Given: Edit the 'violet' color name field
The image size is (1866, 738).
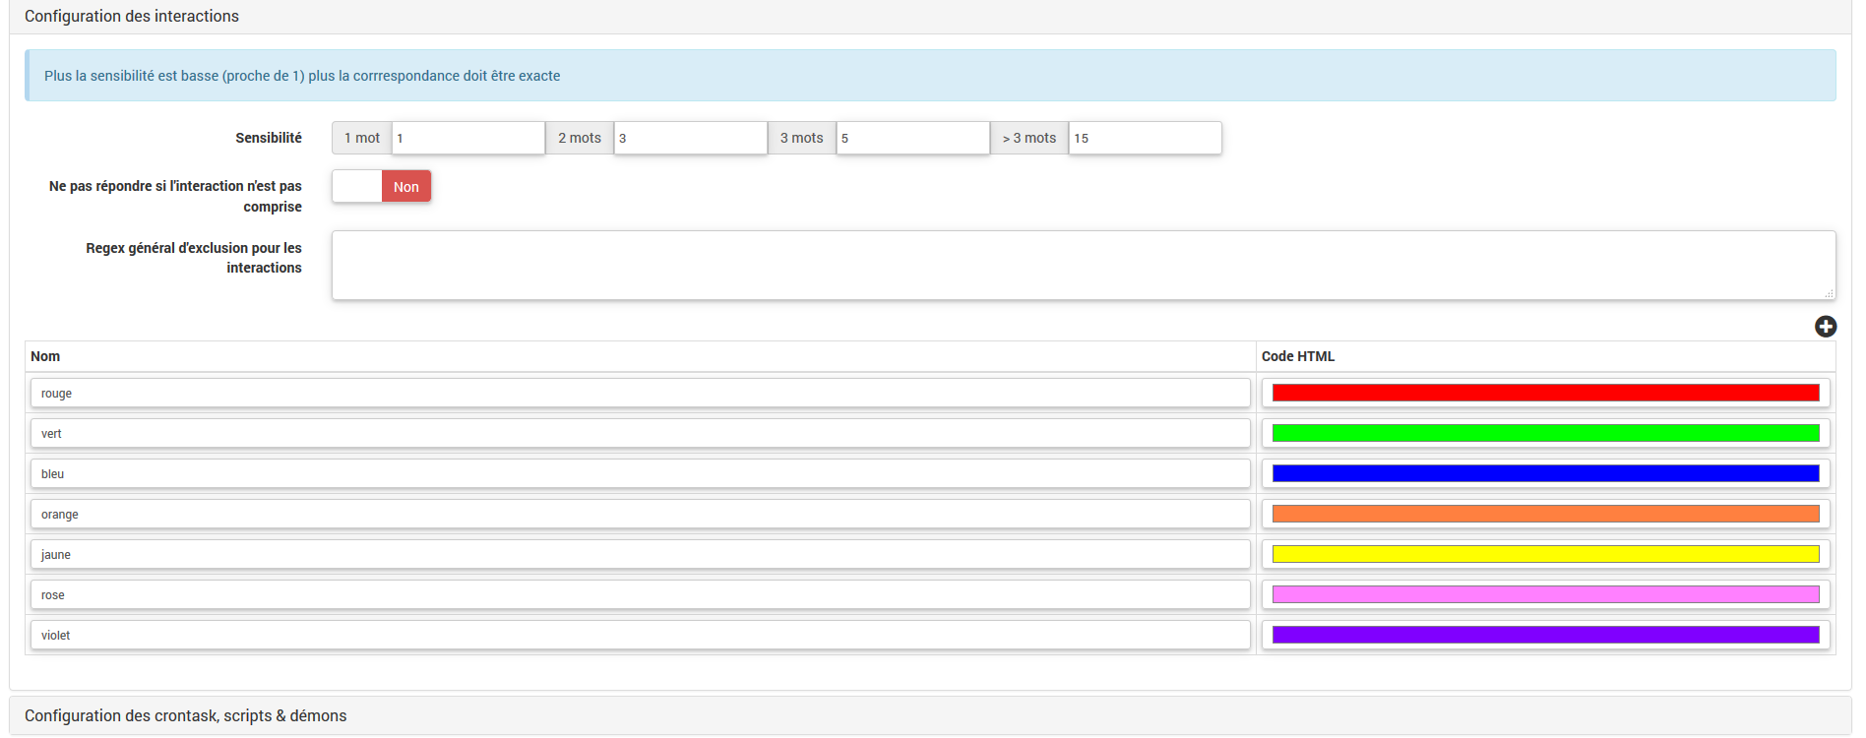Looking at the screenshot, I should 640,636.
